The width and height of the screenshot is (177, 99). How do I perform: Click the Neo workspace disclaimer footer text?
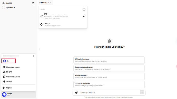[x=109, y=97]
